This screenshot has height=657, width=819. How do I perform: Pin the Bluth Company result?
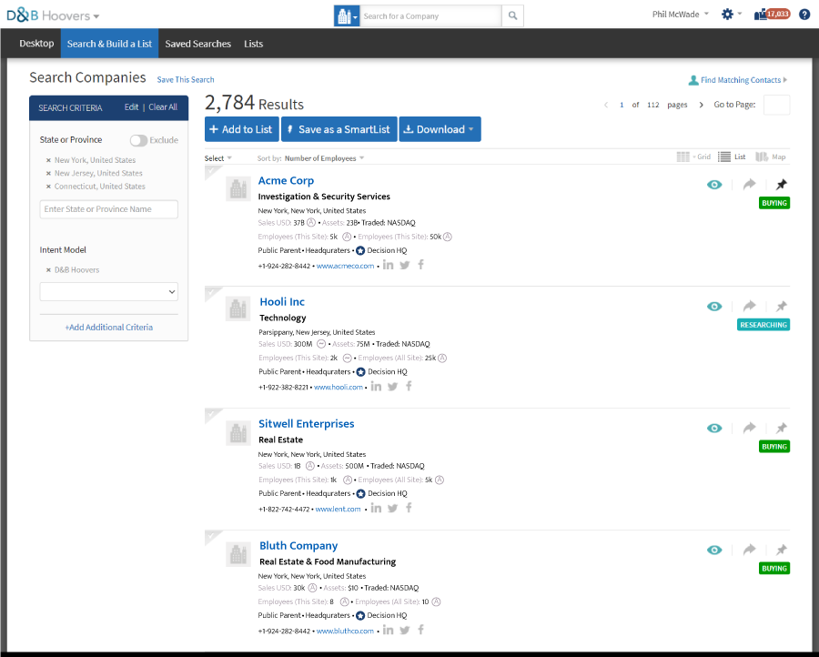[x=782, y=550]
